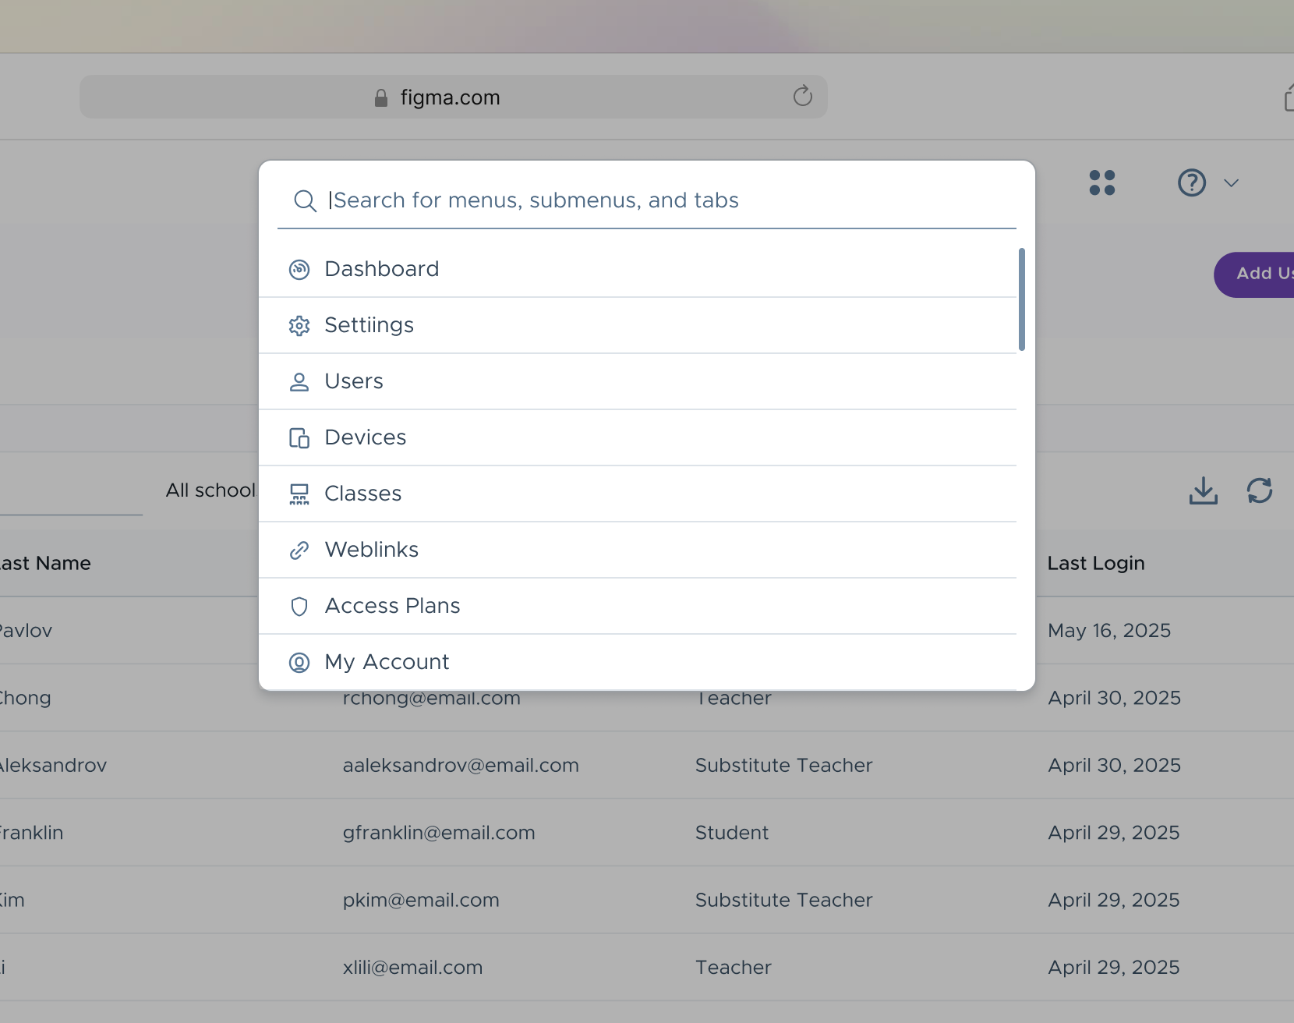Open the help question mark icon
This screenshot has height=1023, width=1294.
tap(1191, 183)
